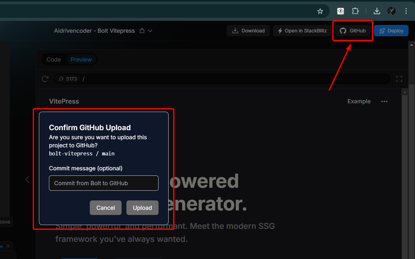
Task: Click Open in StackBlitz button
Action: click(x=302, y=31)
